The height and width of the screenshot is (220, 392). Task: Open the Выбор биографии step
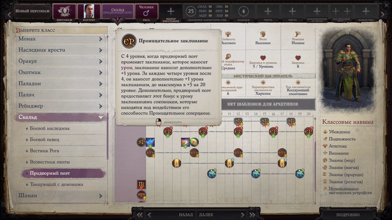[x=171, y=13]
